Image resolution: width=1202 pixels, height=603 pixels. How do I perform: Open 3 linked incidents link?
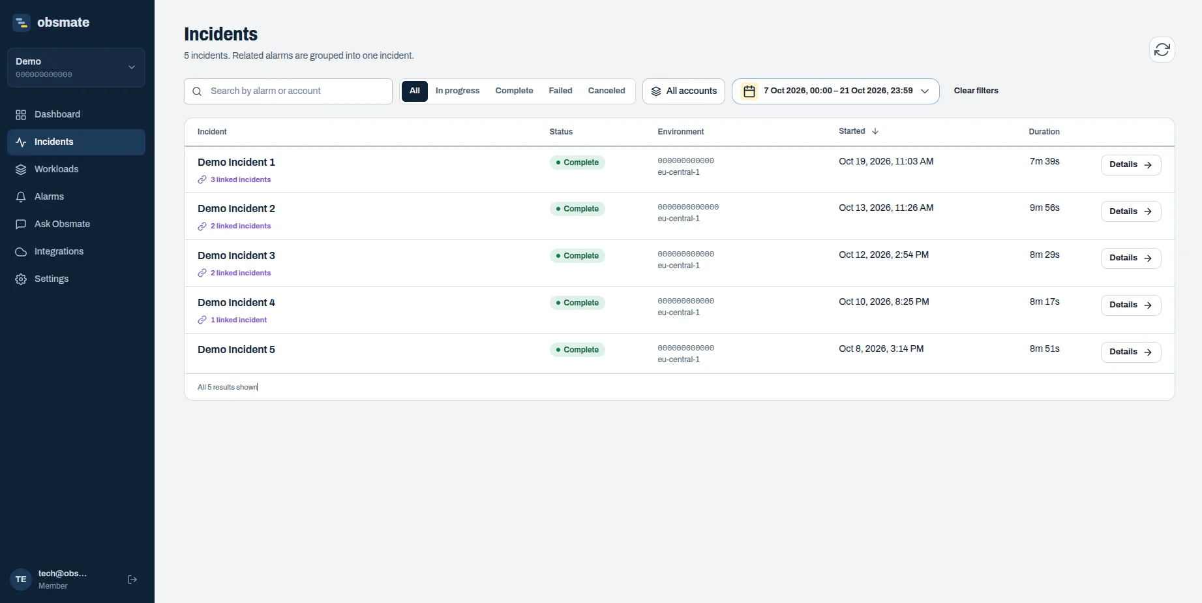234,179
